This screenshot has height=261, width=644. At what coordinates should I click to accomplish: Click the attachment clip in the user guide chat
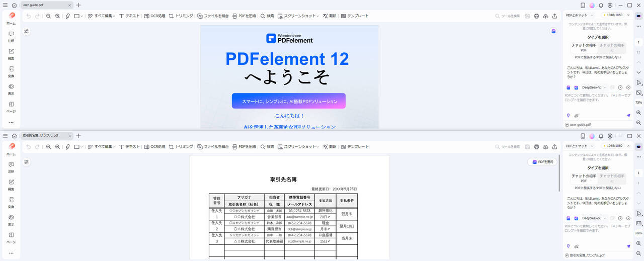point(576,115)
